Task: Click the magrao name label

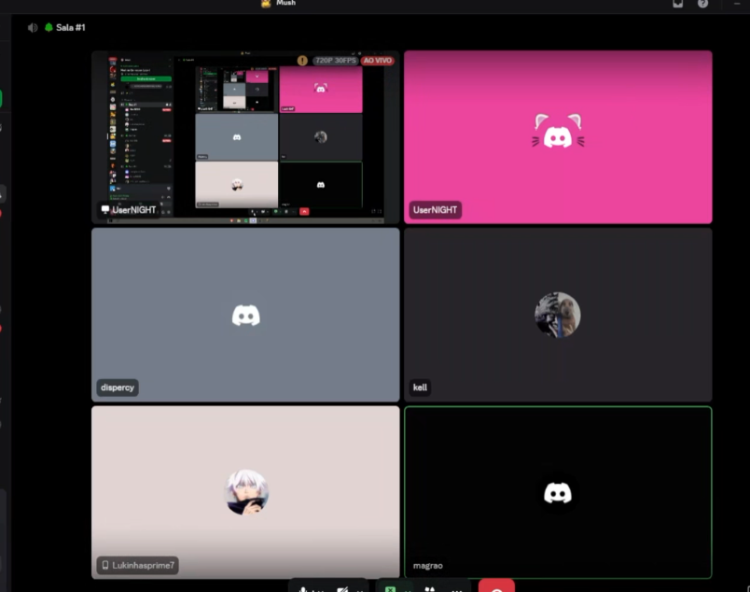Action: click(427, 566)
